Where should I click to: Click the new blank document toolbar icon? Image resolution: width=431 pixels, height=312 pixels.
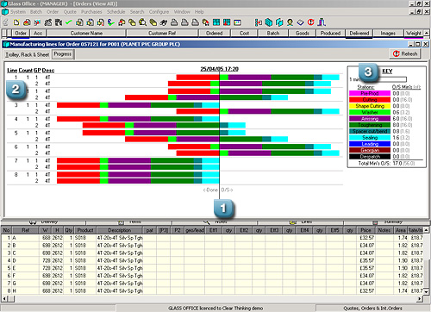(16, 22)
